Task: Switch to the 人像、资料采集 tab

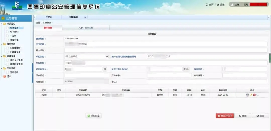Action: pyautogui.click(x=86, y=28)
